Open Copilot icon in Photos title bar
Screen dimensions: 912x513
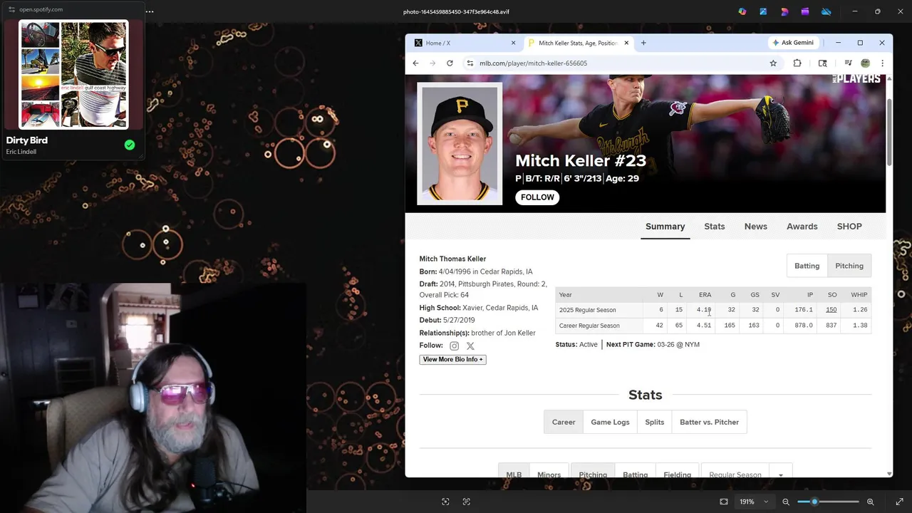click(x=742, y=11)
